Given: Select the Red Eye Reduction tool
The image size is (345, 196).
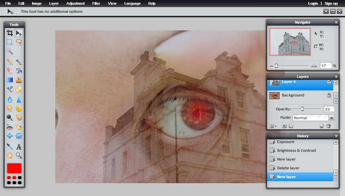Looking at the screenshot, I should pyautogui.click(x=10, y=127).
